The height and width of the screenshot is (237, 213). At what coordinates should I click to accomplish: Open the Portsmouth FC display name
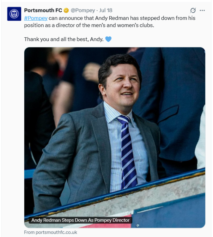43,10
